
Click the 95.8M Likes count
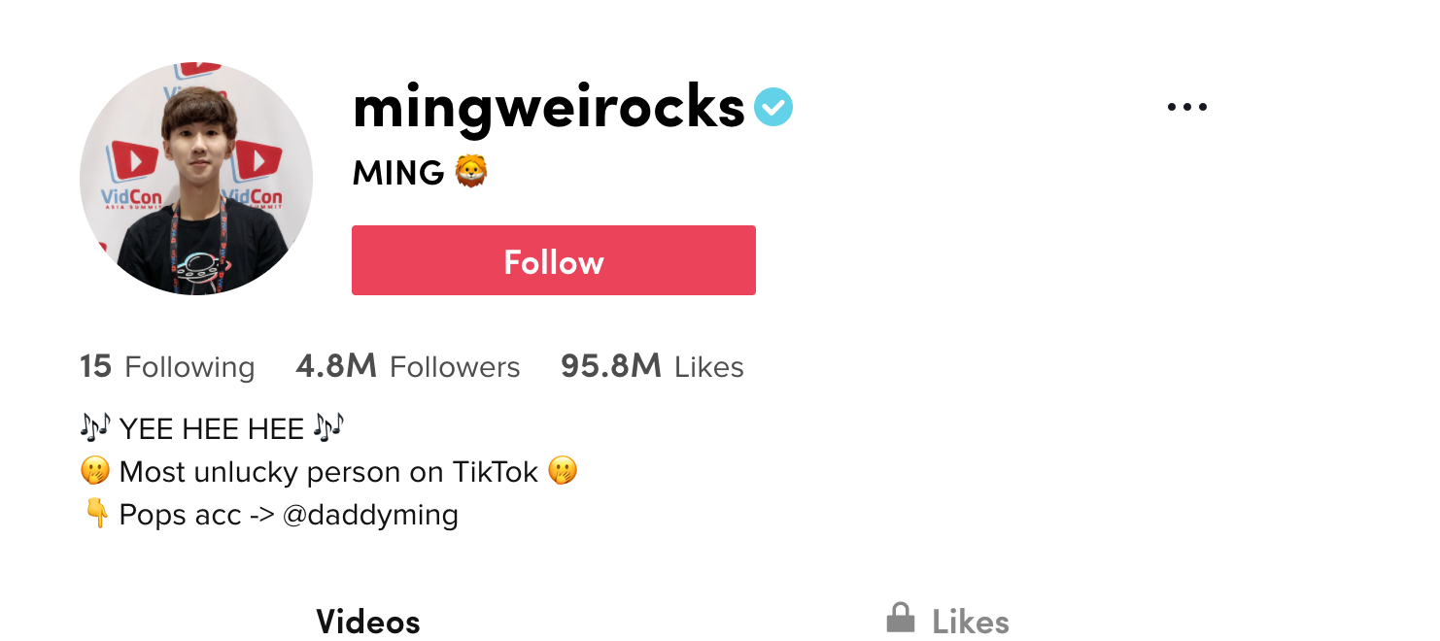coord(652,366)
